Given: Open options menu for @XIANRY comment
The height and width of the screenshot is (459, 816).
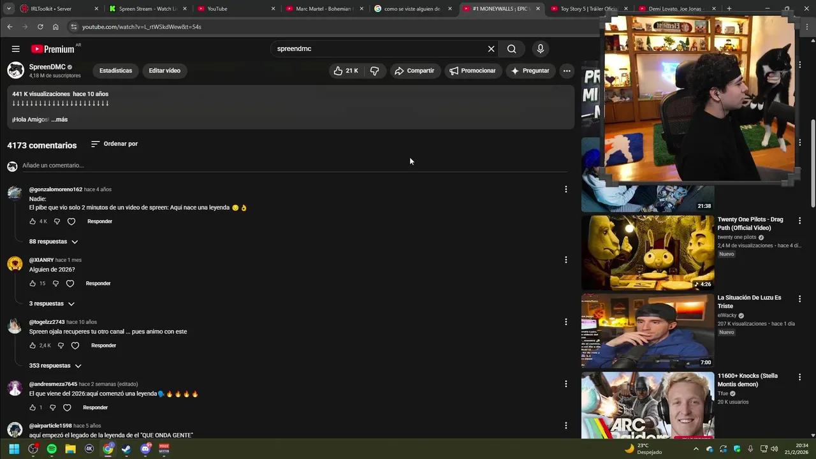Looking at the screenshot, I should (565, 260).
